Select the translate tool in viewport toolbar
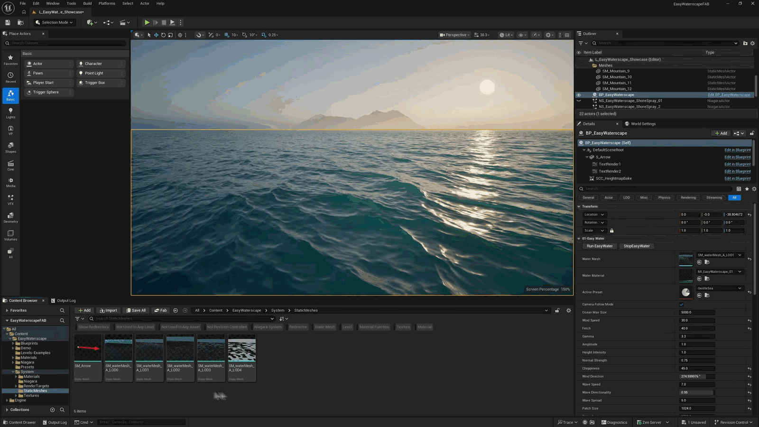 [156, 35]
